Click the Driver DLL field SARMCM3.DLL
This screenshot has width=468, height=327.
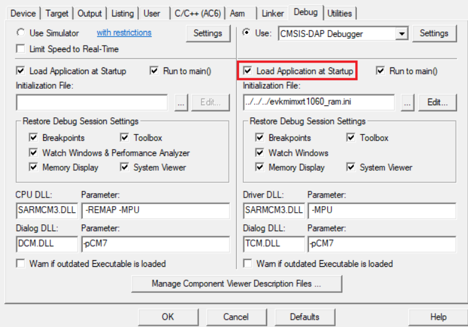tap(273, 210)
